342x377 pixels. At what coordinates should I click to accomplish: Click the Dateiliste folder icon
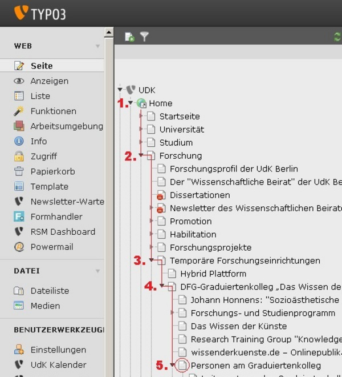tap(19, 291)
